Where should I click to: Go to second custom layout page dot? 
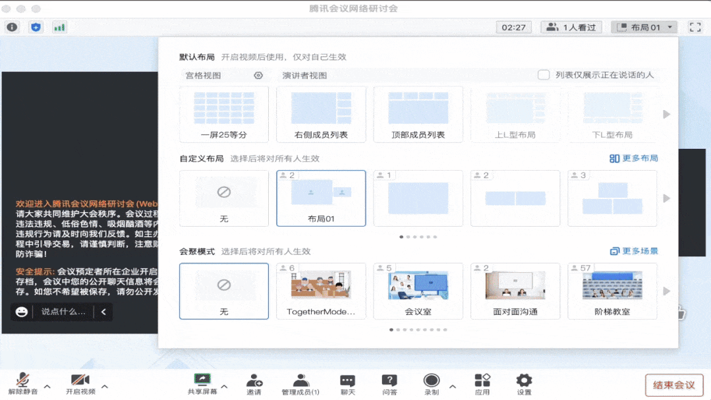tap(408, 237)
